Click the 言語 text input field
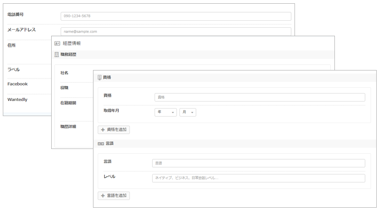 point(258,163)
